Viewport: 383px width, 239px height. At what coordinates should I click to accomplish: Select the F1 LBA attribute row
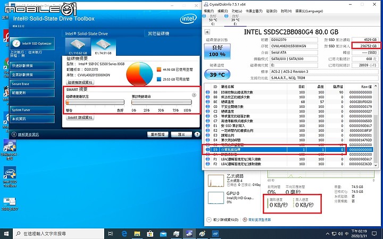[x=288, y=159]
